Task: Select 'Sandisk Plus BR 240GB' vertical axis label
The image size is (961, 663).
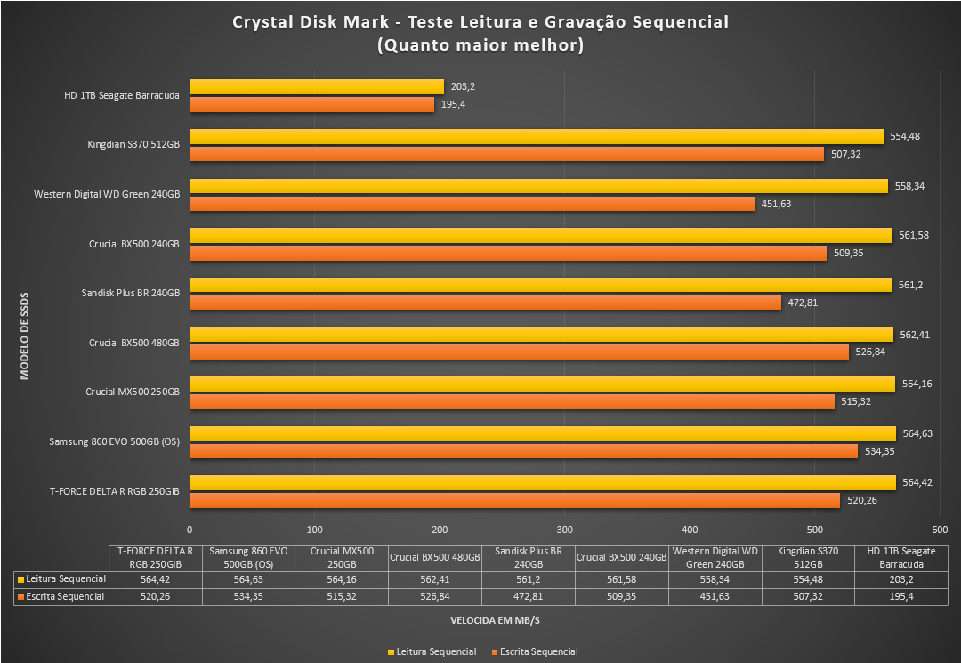Action: pos(131,293)
